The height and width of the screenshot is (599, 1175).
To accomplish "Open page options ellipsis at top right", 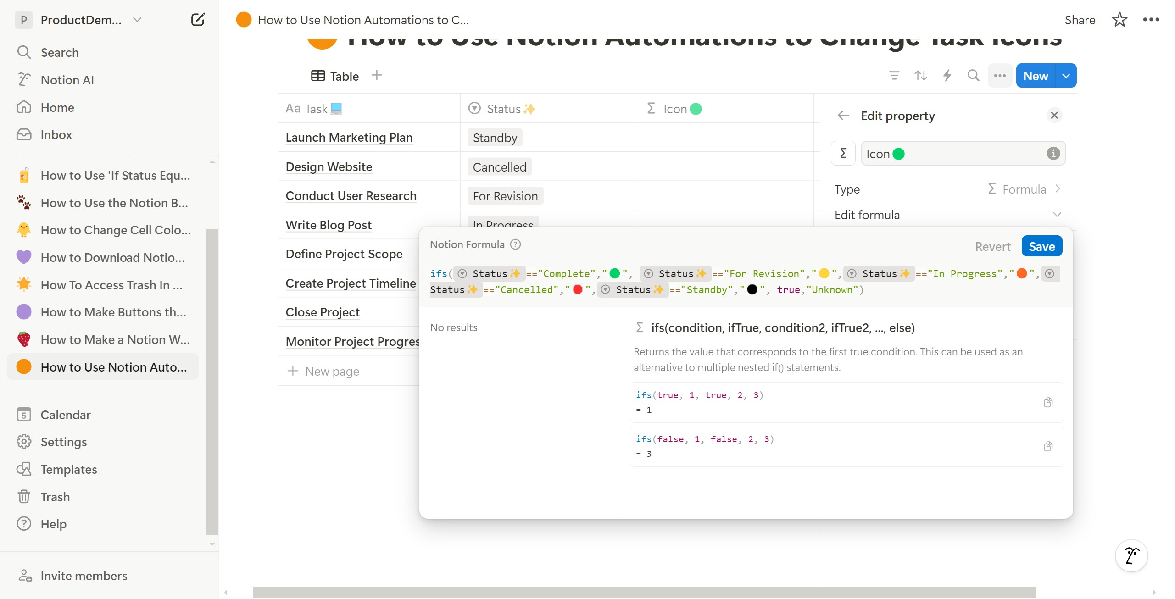I will coord(1151,20).
